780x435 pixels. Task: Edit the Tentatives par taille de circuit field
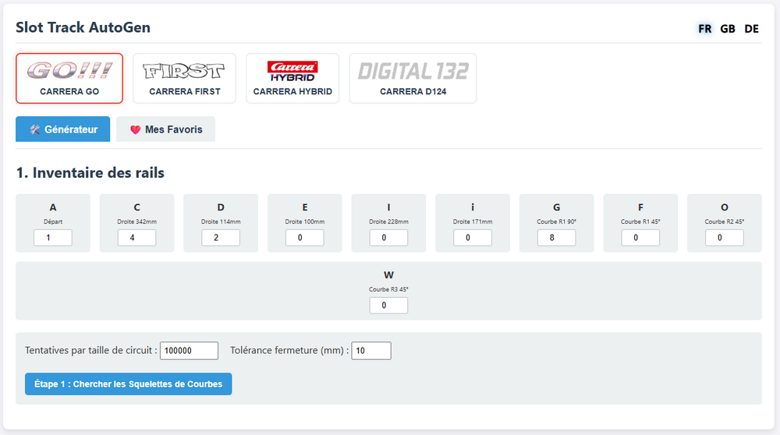point(189,351)
